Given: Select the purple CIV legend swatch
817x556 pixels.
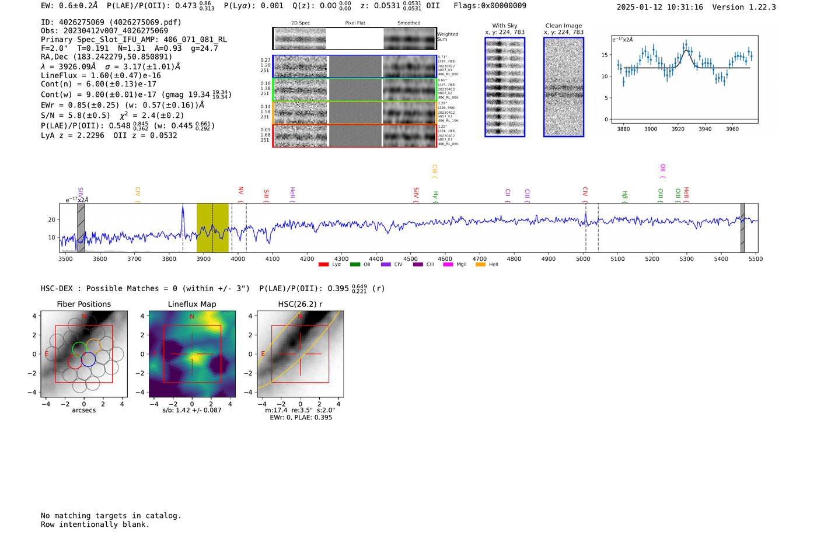Looking at the screenshot, I should tap(386, 264).
